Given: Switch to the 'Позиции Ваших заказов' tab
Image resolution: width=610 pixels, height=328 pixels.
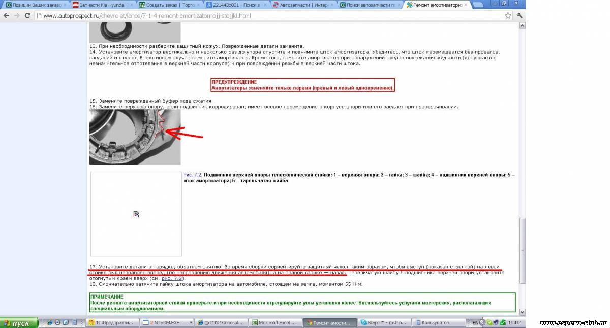Looking at the screenshot, I should [x=37, y=5].
